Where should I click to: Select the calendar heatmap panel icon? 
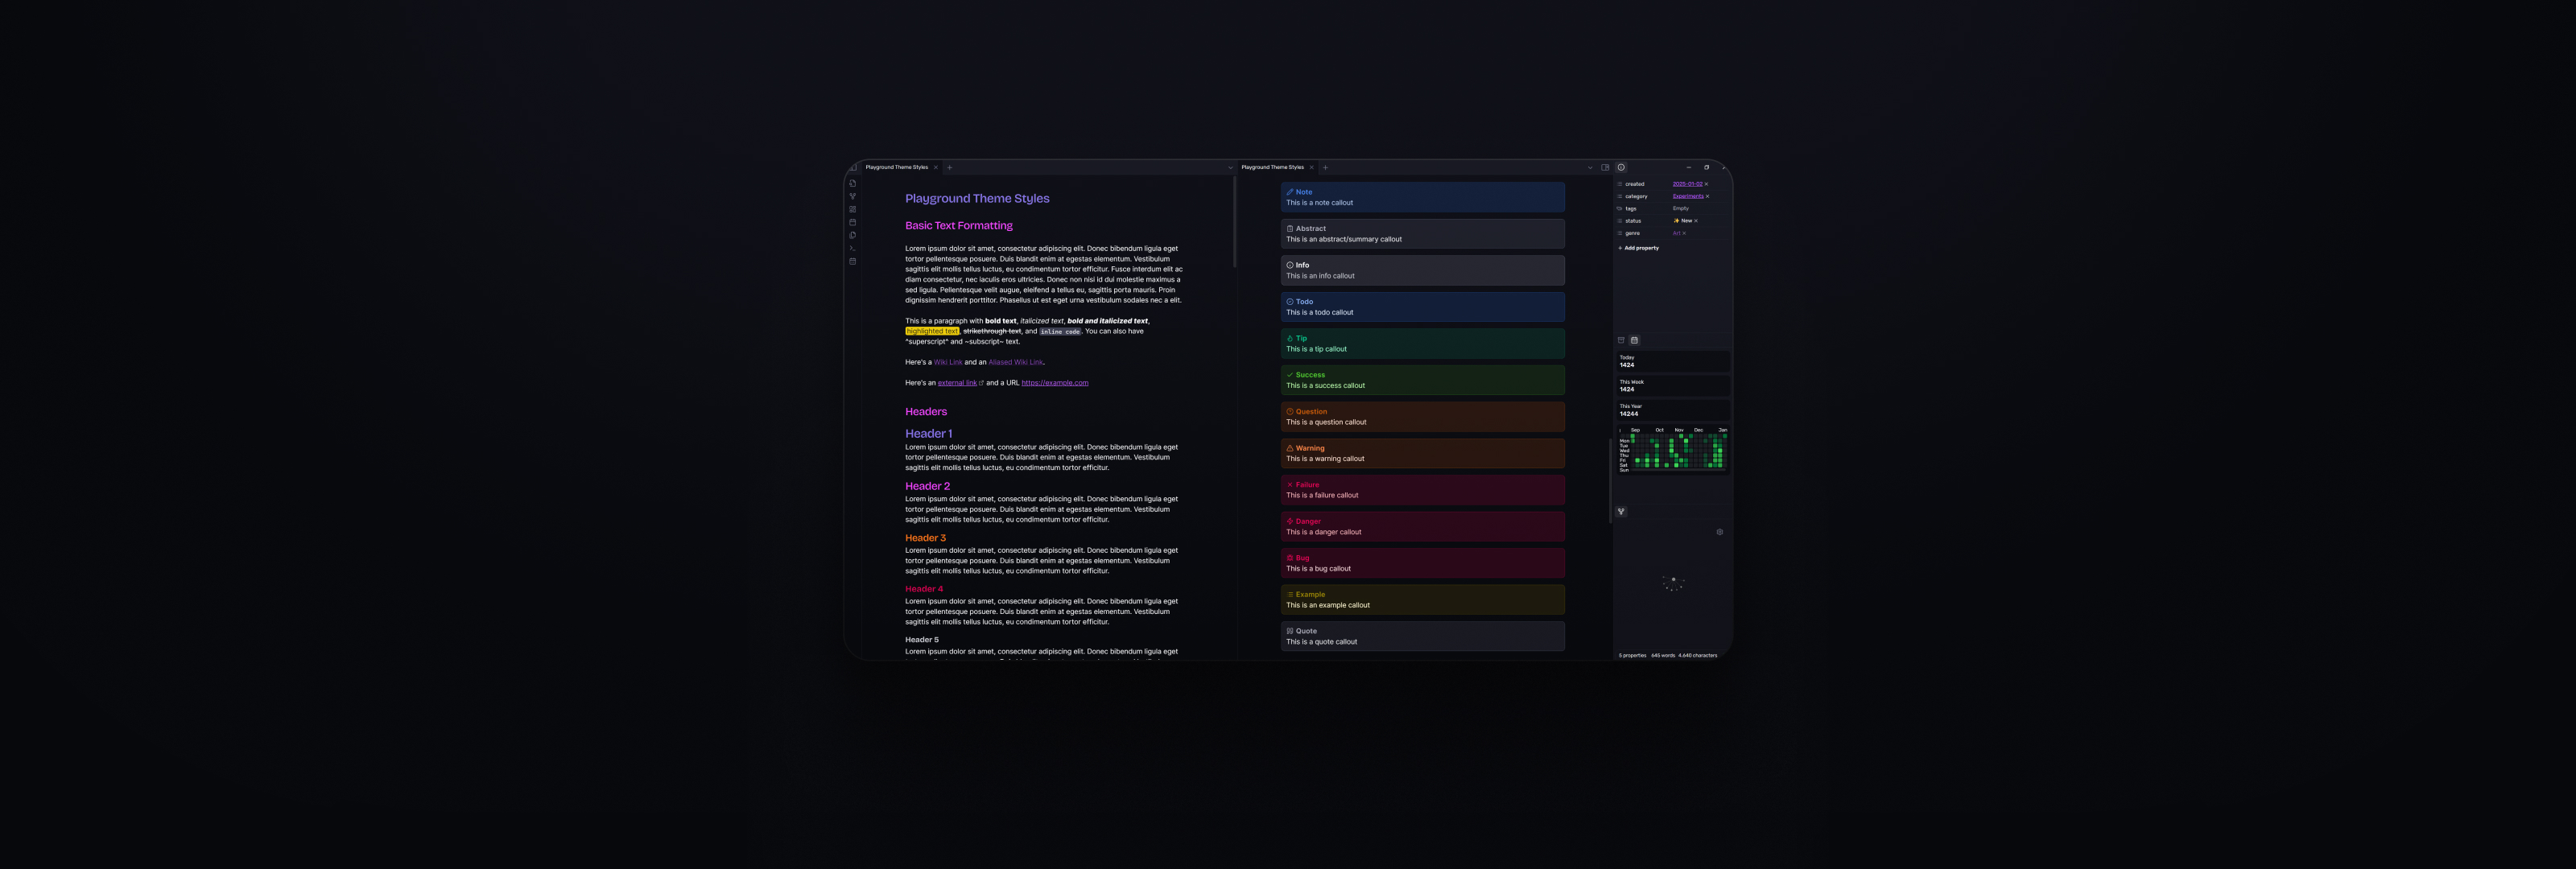pos(1634,340)
